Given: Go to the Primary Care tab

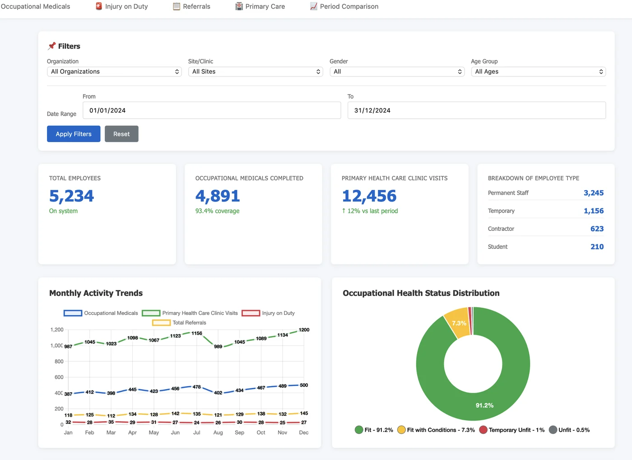Looking at the screenshot, I should coord(260,6).
